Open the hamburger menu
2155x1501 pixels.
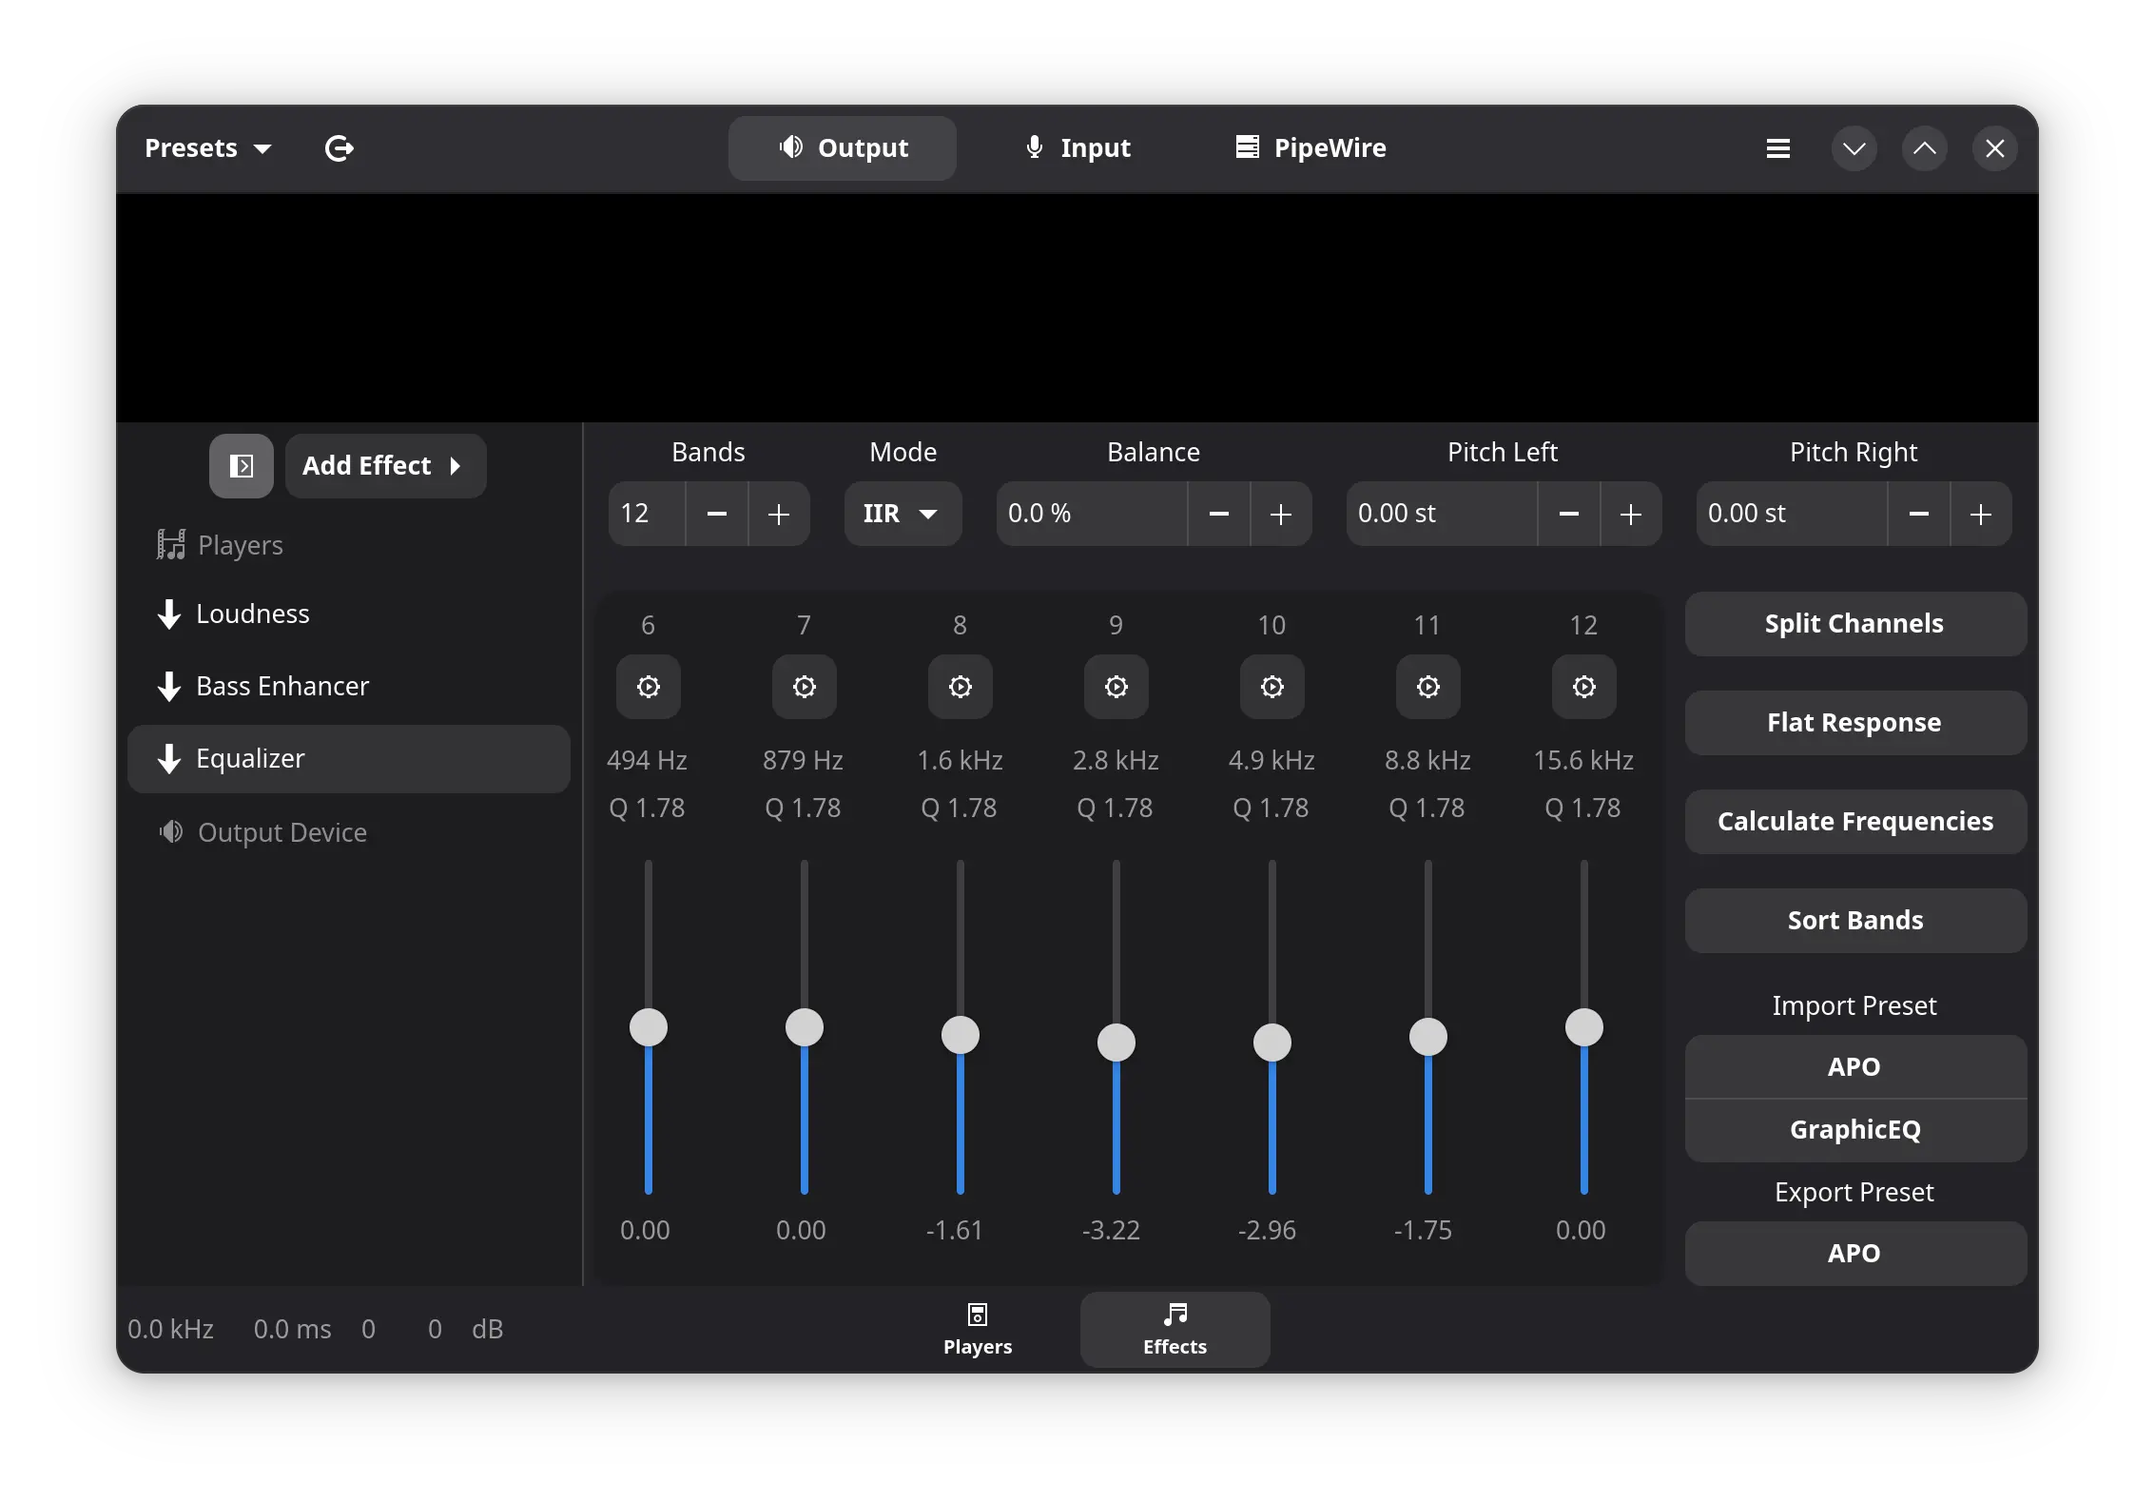coord(1777,147)
